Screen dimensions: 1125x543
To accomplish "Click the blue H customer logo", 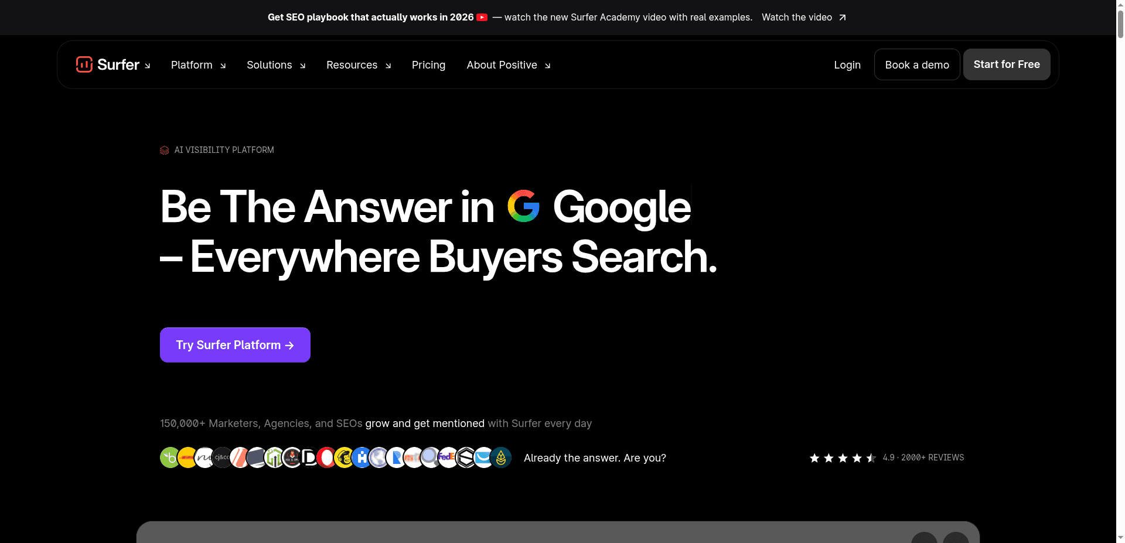I will [x=362, y=457].
